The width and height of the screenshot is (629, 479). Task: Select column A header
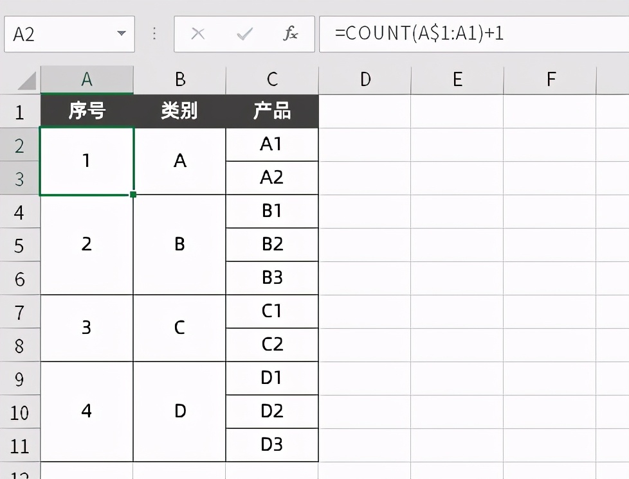pos(87,80)
